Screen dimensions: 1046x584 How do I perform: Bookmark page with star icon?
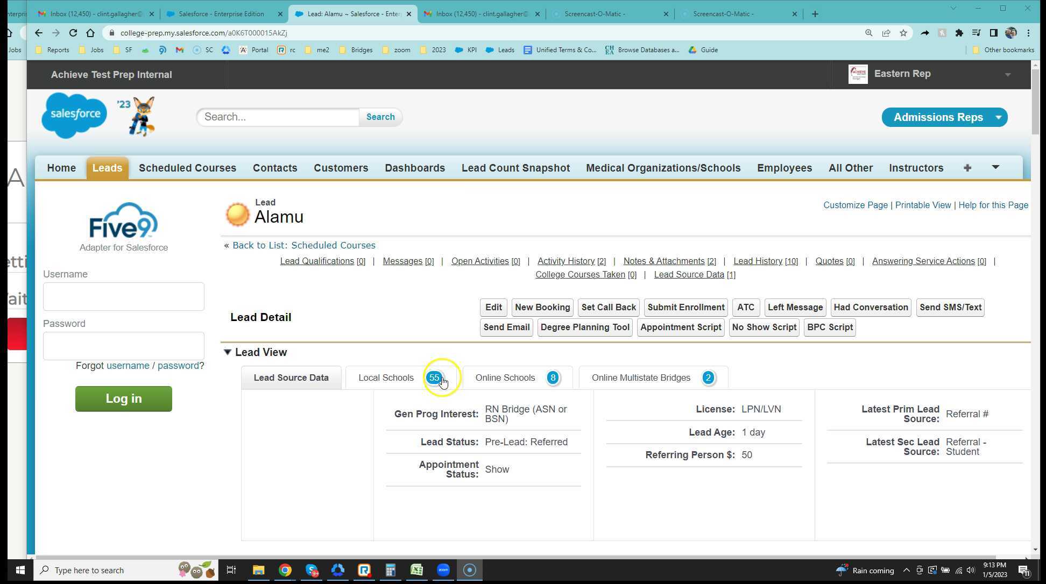903,33
